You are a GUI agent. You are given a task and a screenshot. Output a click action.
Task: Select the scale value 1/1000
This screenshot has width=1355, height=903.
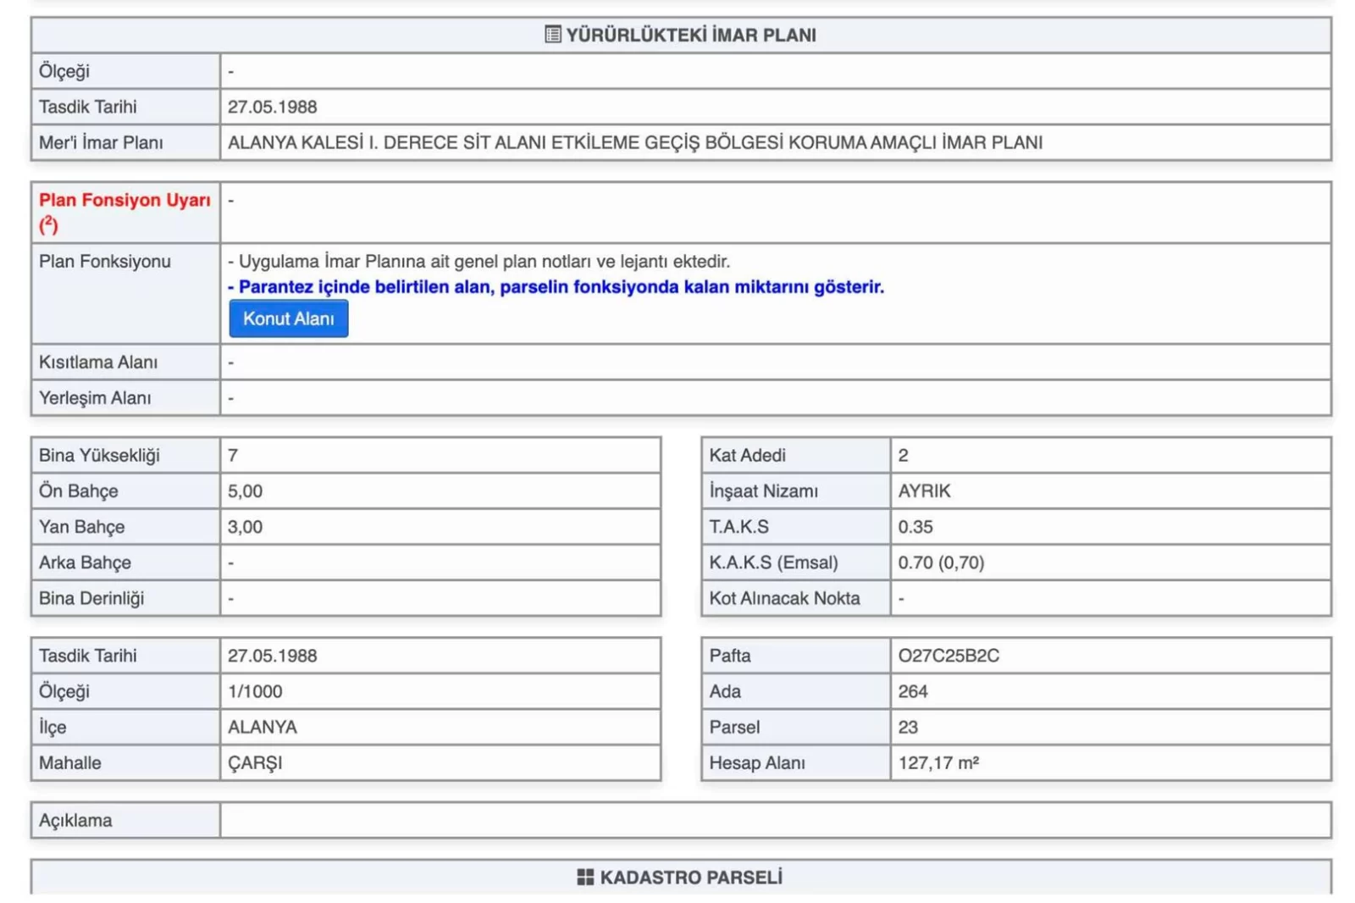[x=255, y=691]
